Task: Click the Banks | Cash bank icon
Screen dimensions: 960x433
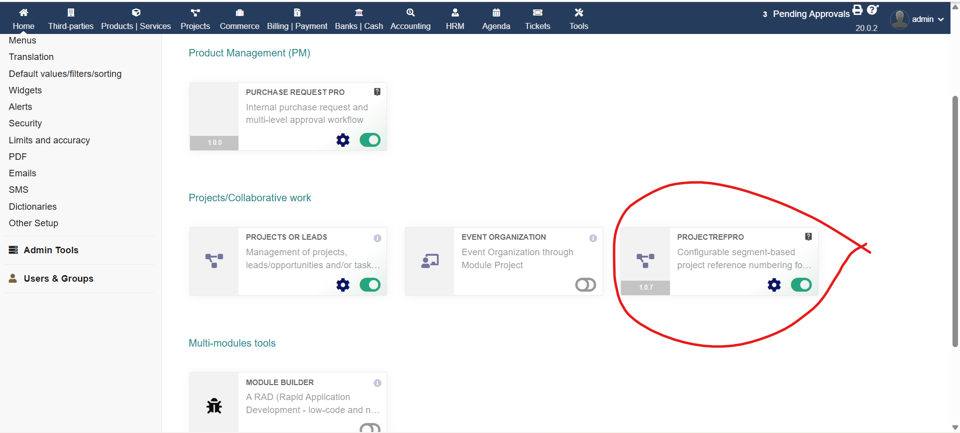Action: coord(359,12)
